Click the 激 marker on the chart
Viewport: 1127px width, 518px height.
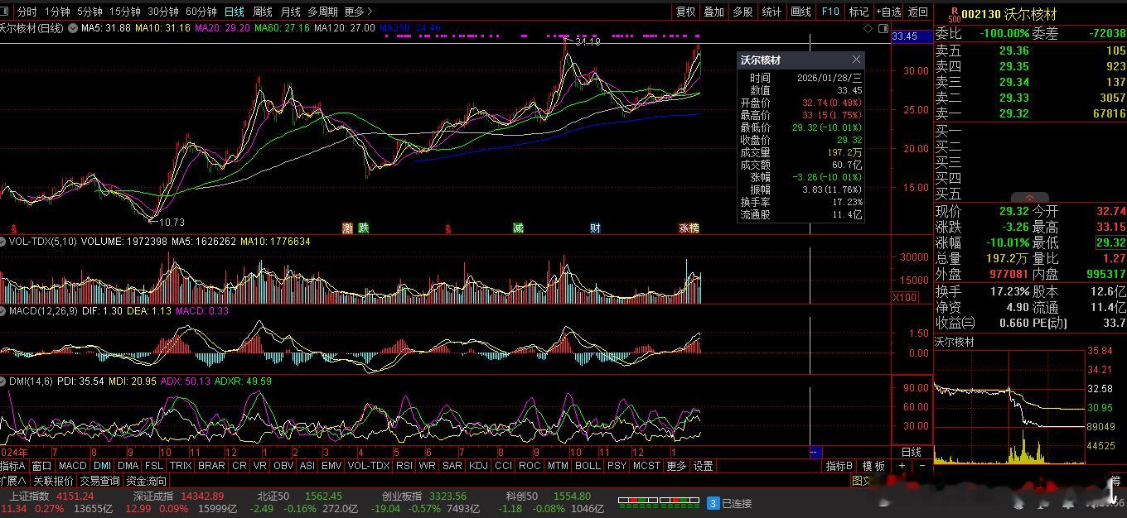click(x=348, y=228)
